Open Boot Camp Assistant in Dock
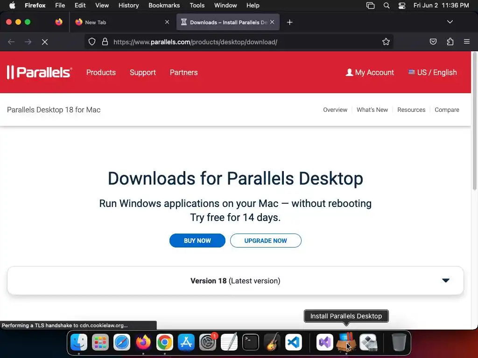Viewport: 478px width, 358px height. [368, 342]
